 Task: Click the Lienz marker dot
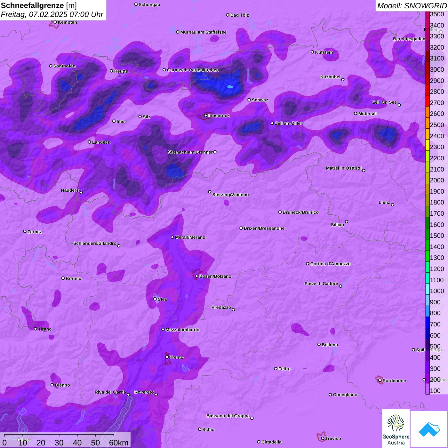pos(393,205)
